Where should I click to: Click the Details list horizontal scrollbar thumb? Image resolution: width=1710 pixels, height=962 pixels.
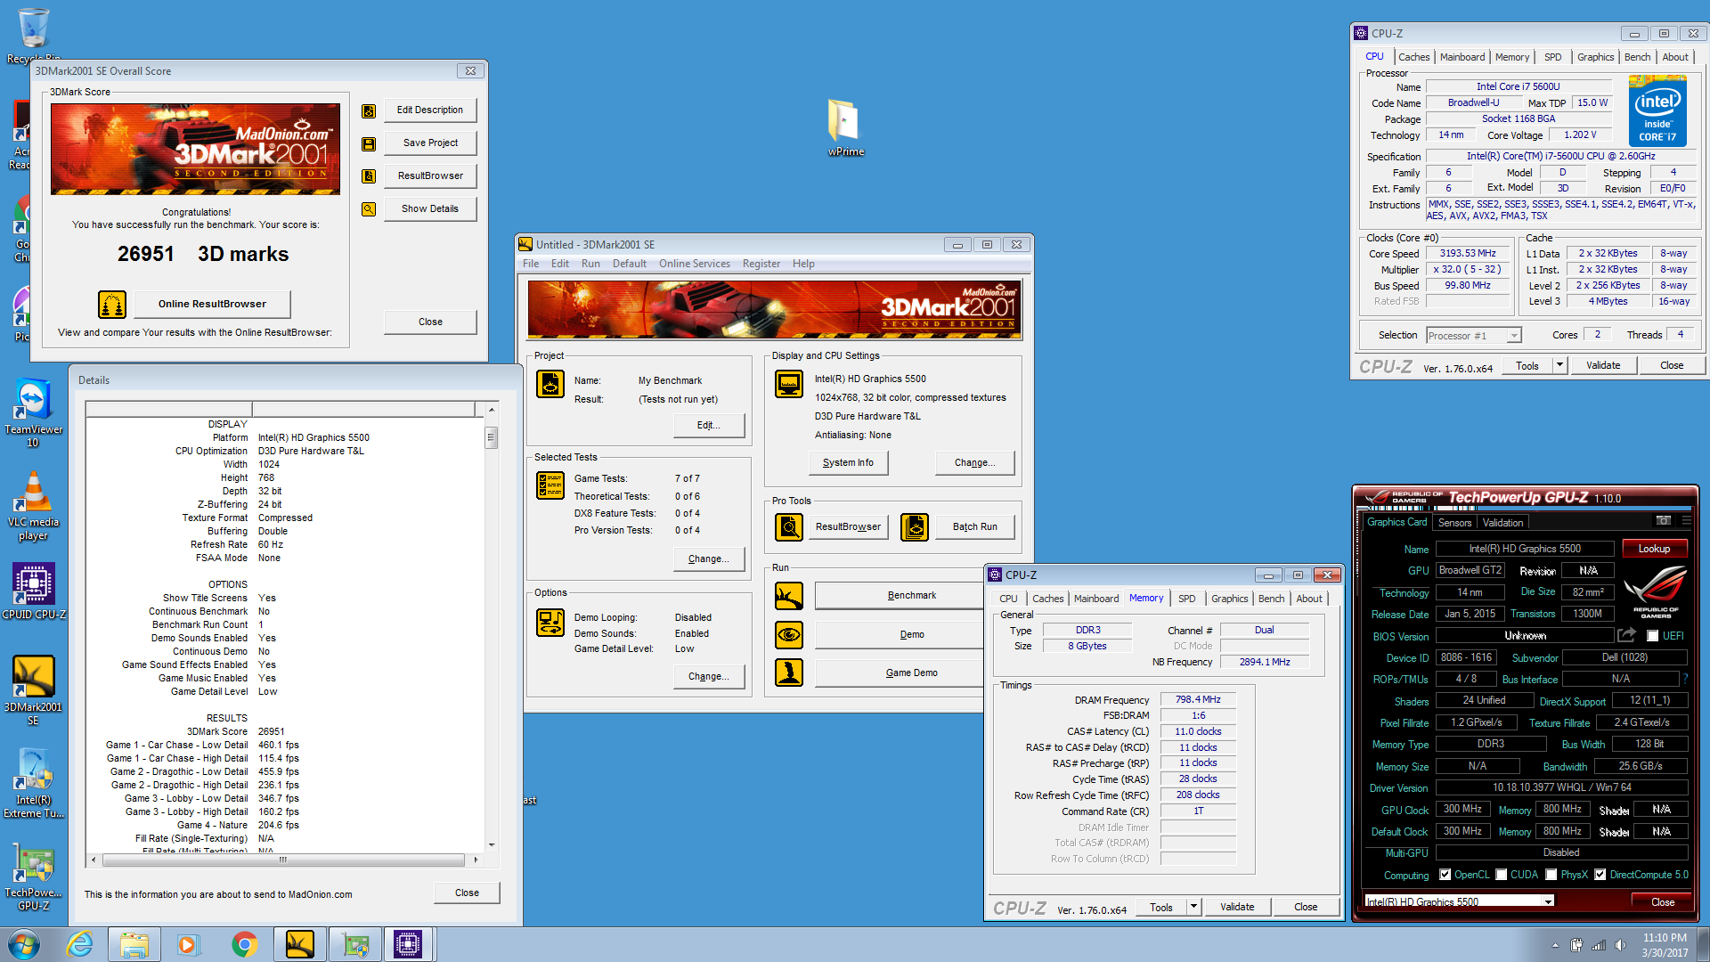pos(283,860)
